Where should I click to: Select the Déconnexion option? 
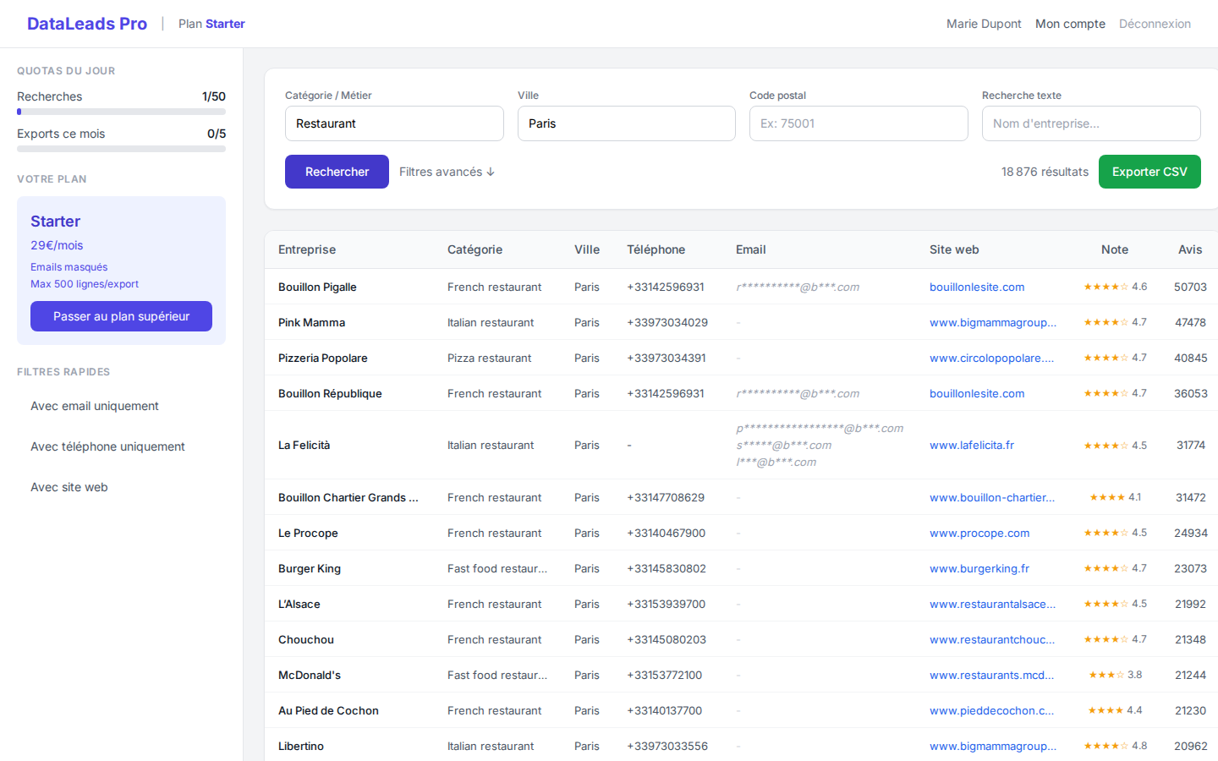pos(1155,24)
